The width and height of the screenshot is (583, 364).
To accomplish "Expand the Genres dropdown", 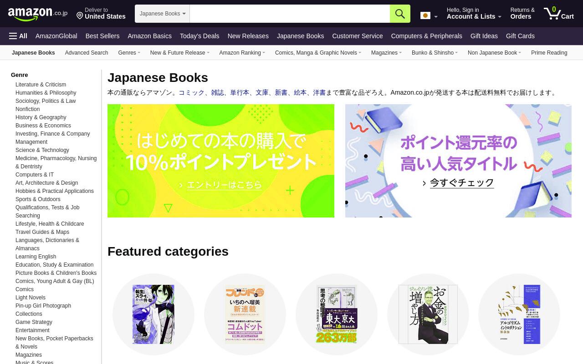I will coord(129,53).
